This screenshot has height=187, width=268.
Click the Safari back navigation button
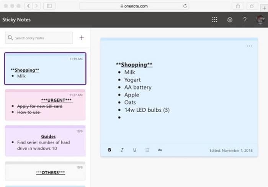coord(29,6)
